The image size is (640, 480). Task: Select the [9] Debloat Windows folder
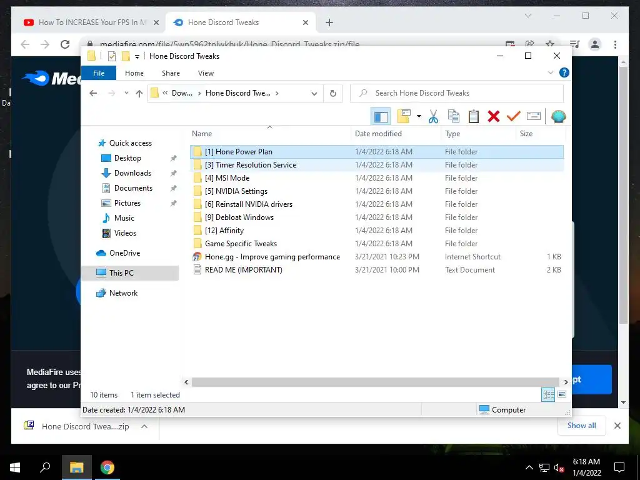pyautogui.click(x=377, y=217)
